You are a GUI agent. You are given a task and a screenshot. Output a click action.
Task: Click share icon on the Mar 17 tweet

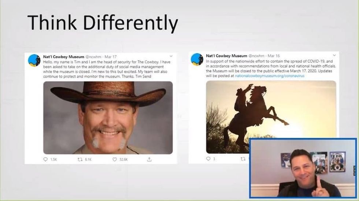click(x=149, y=159)
